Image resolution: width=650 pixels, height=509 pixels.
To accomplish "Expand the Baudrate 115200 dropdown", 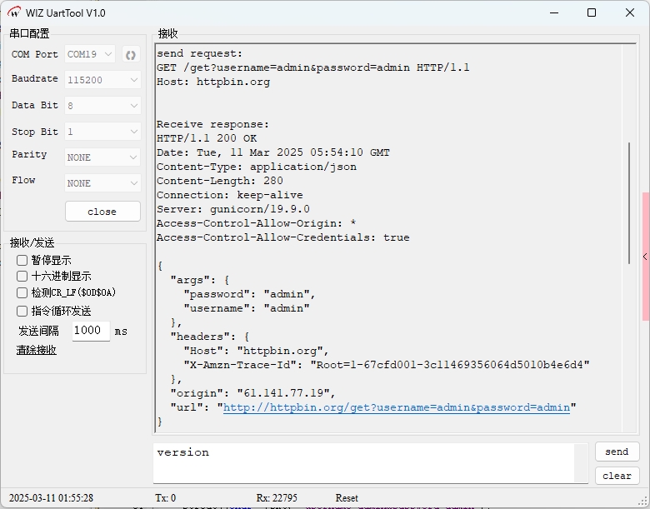I will (x=102, y=80).
